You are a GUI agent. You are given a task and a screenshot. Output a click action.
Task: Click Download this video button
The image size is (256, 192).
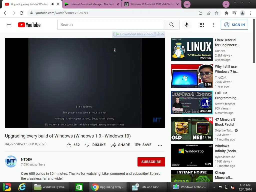click(x=134, y=34)
